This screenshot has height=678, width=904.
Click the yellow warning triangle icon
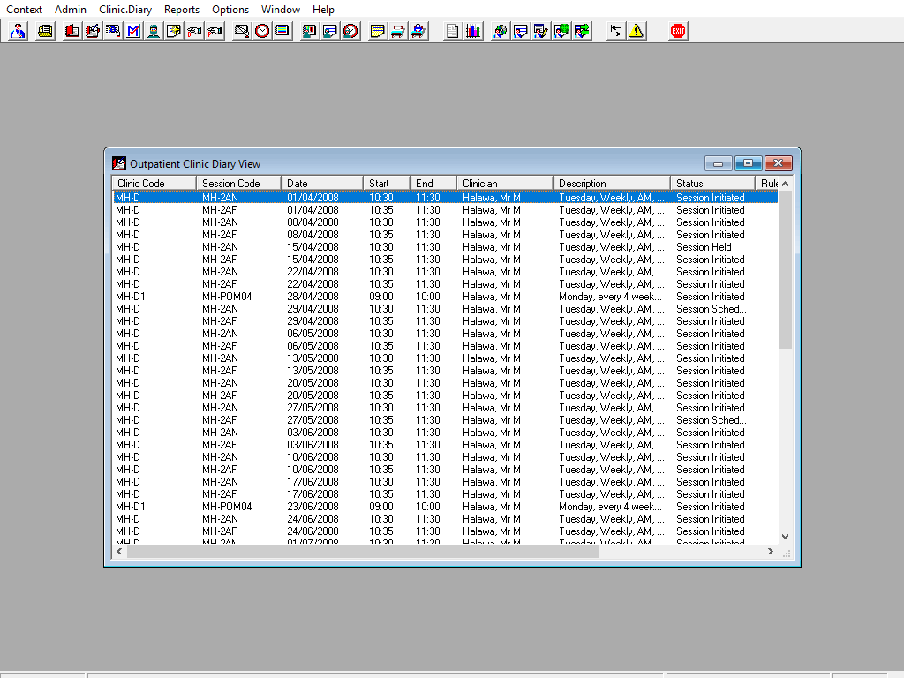point(636,31)
